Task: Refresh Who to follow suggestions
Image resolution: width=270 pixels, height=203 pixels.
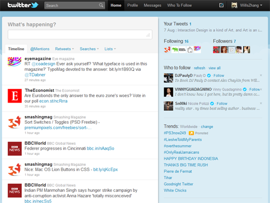Action: (199, 68)
